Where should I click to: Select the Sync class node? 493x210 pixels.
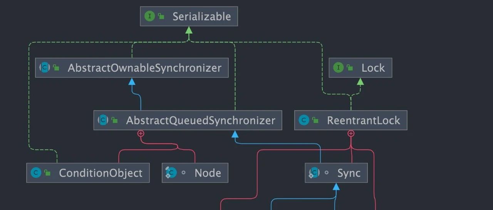point(336,173)
